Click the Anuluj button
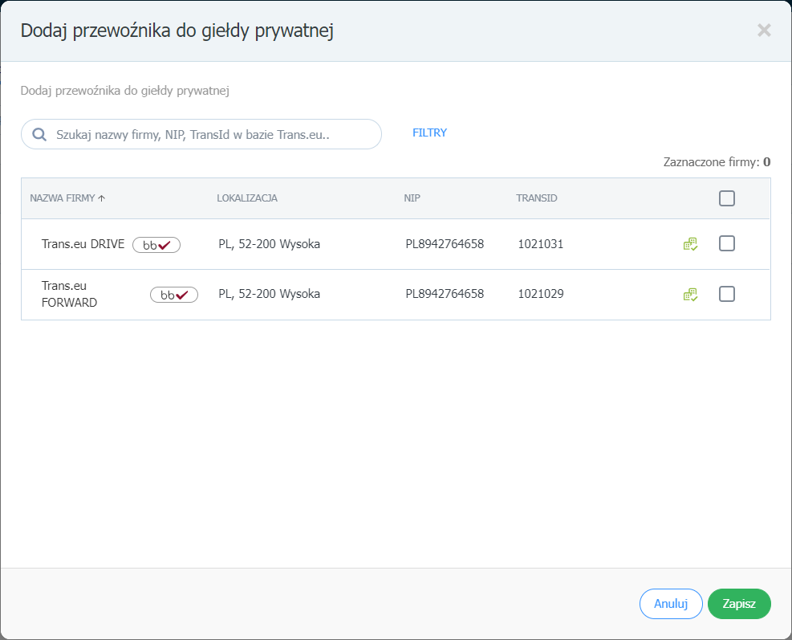The height and width of the screenshot is (640, 792). pos(671,604)
